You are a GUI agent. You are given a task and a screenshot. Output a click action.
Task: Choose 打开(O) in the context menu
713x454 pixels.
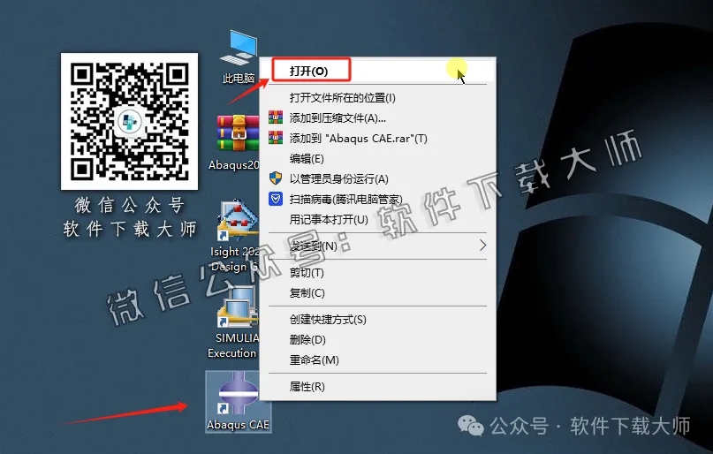coord(378,71)
